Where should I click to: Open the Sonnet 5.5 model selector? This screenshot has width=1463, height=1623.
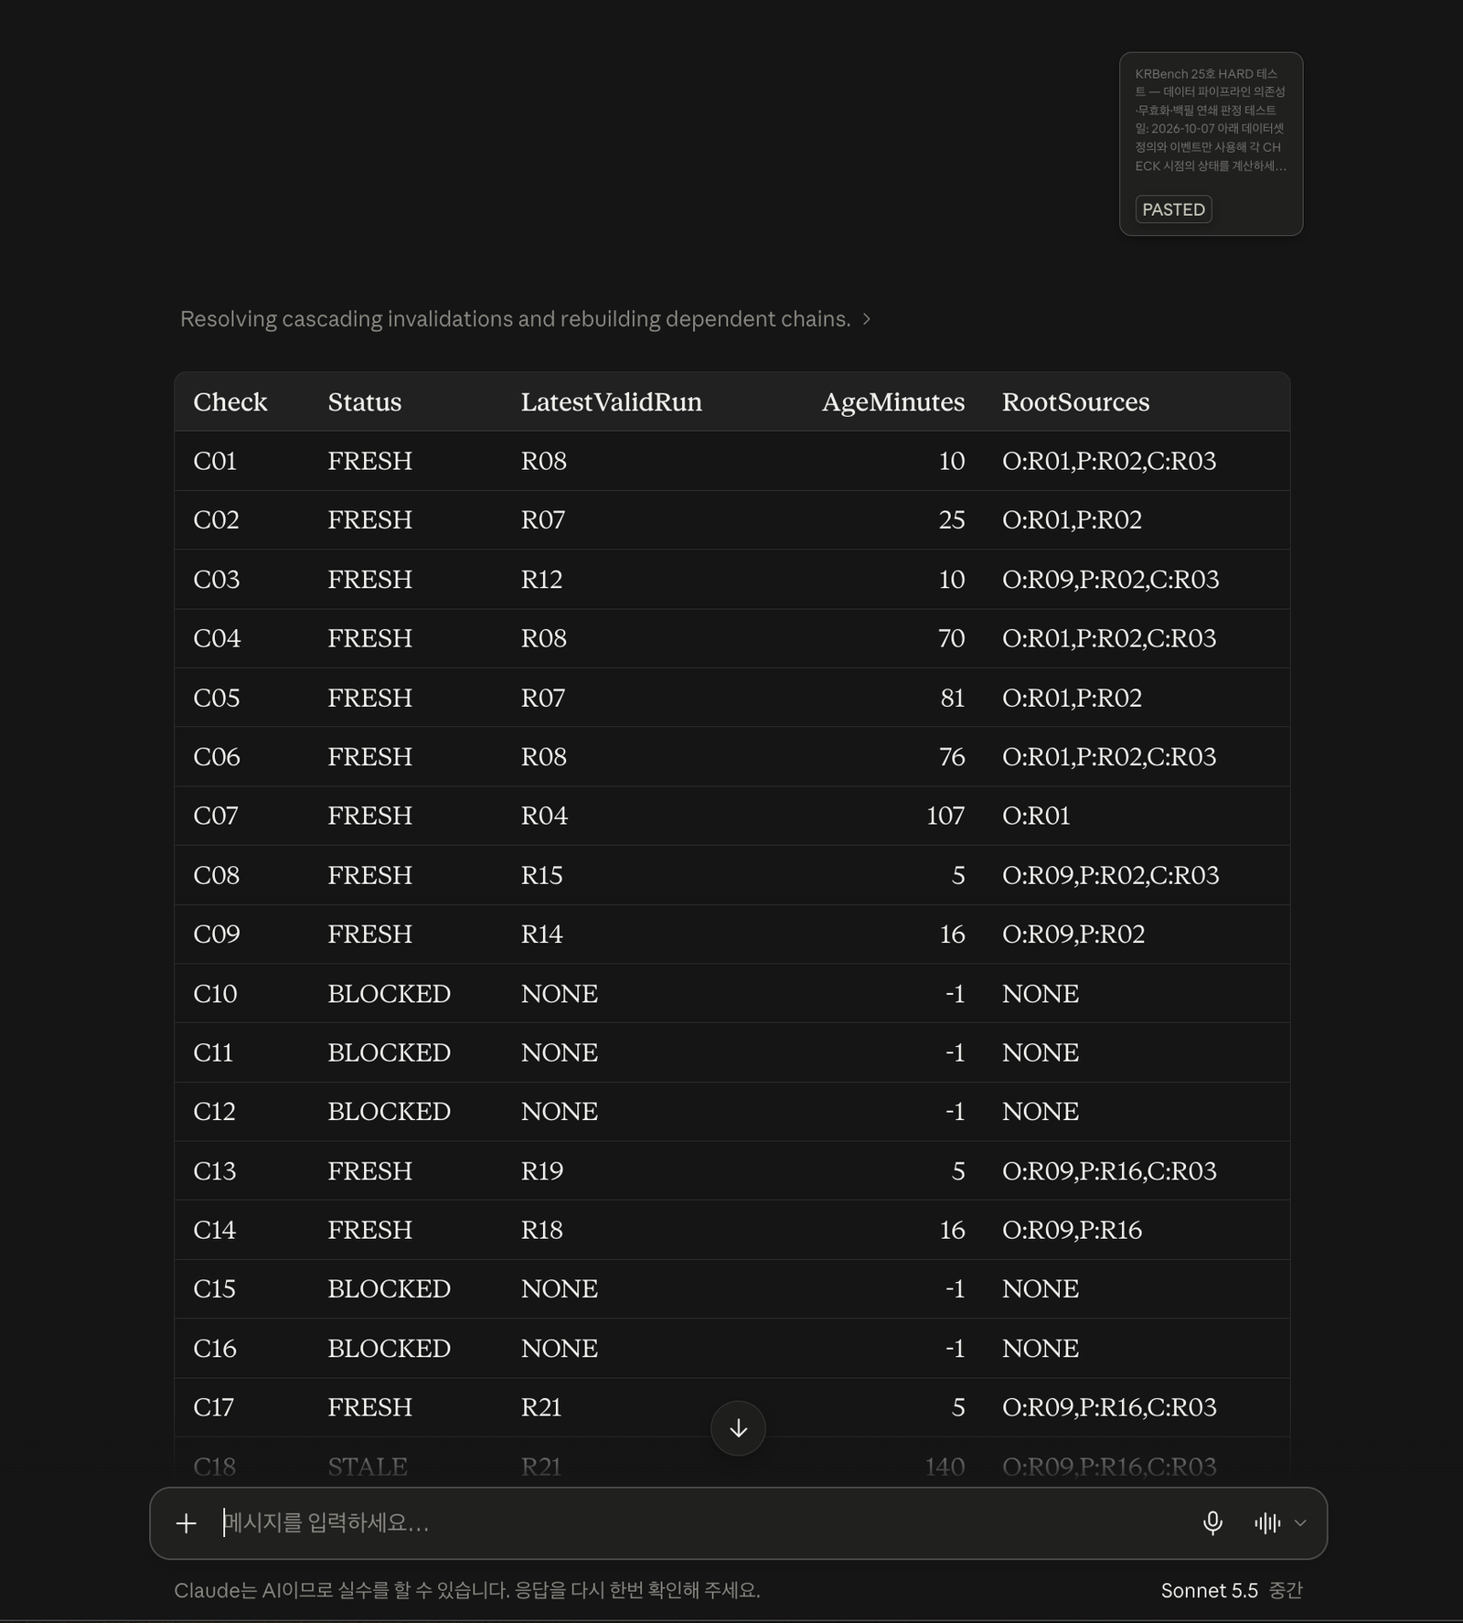1232,1590
